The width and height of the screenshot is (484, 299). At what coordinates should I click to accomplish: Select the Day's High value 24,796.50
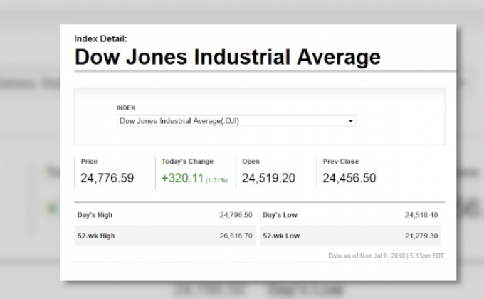(236, 215)
